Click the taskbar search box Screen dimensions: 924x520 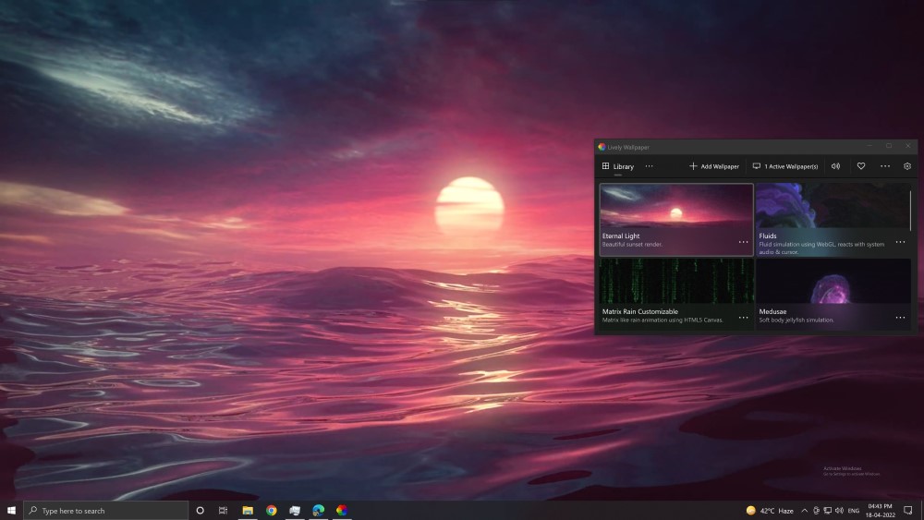106,510
